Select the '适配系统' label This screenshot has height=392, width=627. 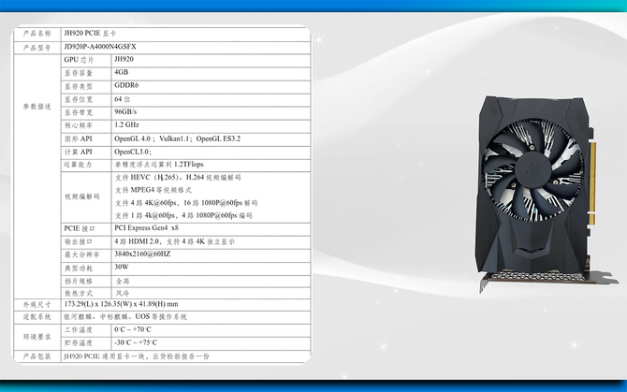pos(36,317)
